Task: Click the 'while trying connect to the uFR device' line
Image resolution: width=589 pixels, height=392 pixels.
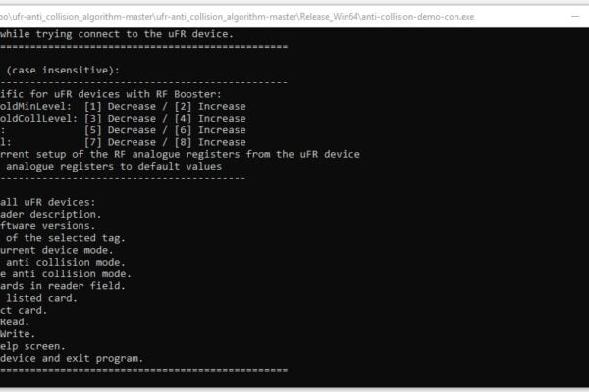Action: pyautogui.click(x=117, y=34)
